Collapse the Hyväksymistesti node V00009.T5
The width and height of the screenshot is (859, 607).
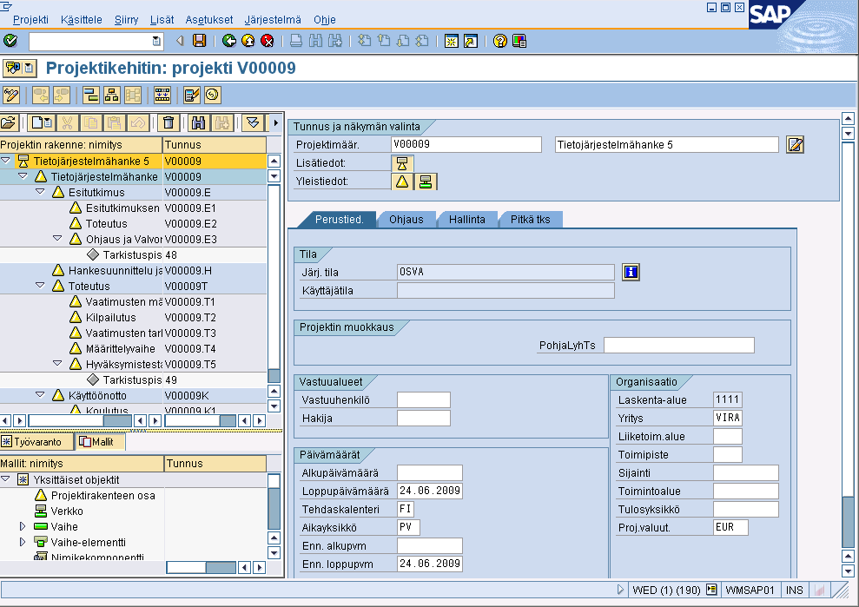57,363
